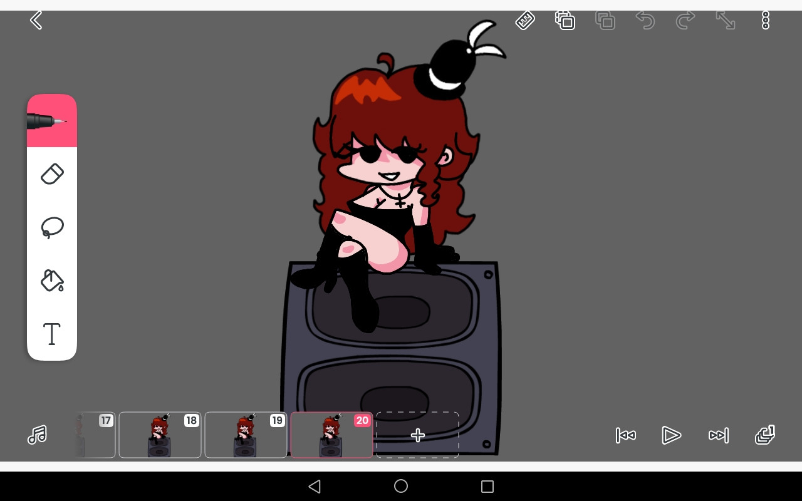Select the Eraser tool

click(x=52, y=174)
